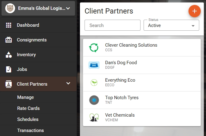Click the Consignments package icon

[x=9, y=40]
